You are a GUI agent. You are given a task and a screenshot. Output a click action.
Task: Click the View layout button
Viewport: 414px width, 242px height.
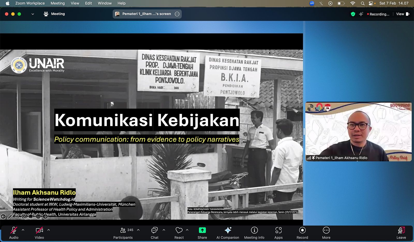402,14
